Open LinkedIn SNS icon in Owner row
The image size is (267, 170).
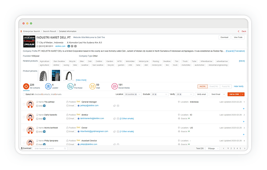point(44,131)
